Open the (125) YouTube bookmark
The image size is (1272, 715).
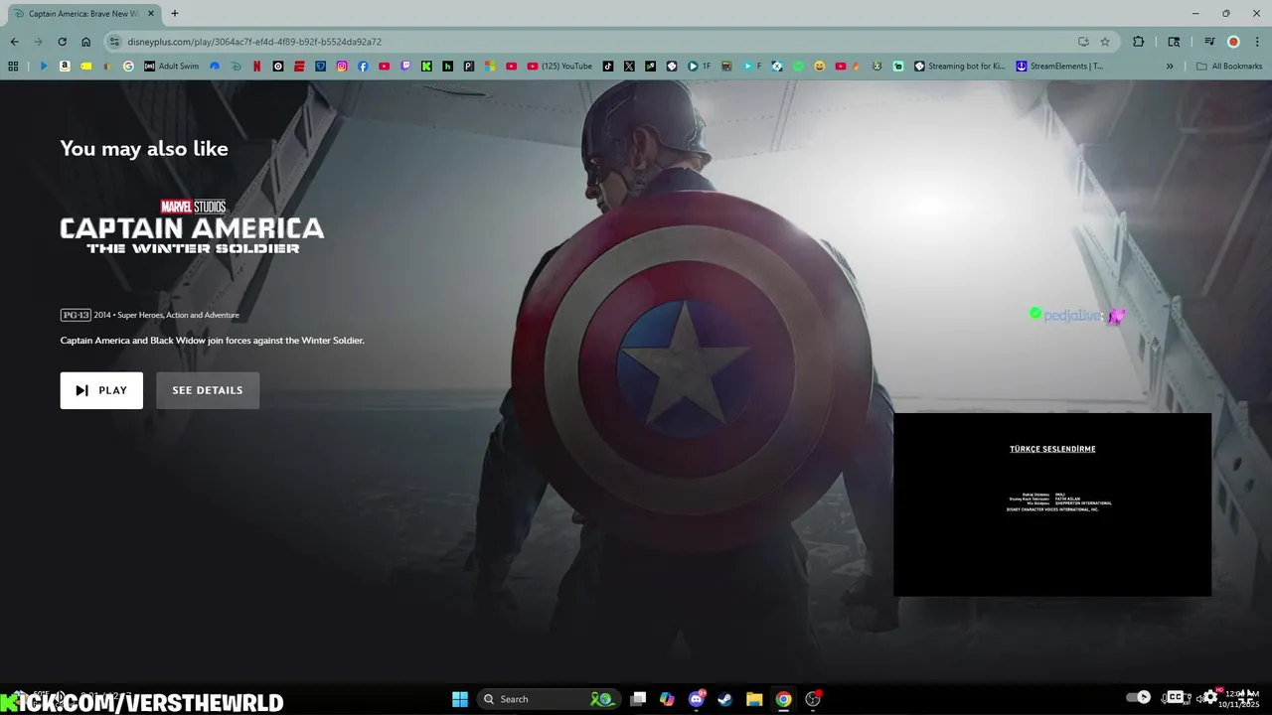tap(559, 67)
